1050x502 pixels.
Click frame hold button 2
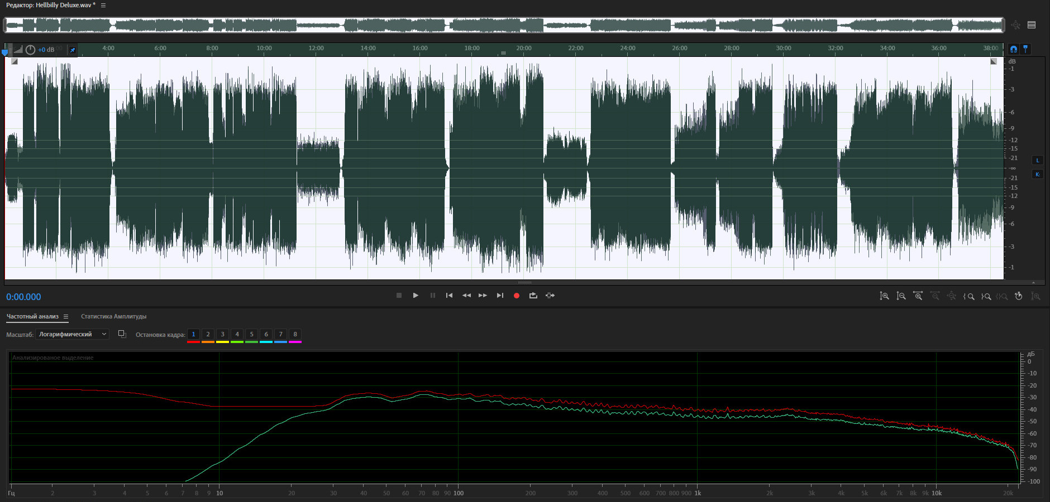208,335
